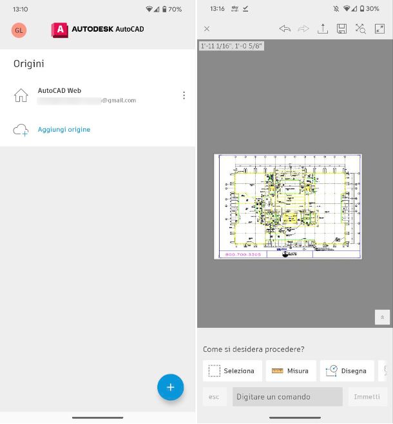Screen dimensions: 393x424
Task: Share or export the drawing
Action: pos(323,28)
